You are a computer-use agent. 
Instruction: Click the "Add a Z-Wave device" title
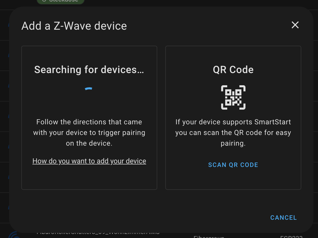pyautogui.click(x=74, y=26)
